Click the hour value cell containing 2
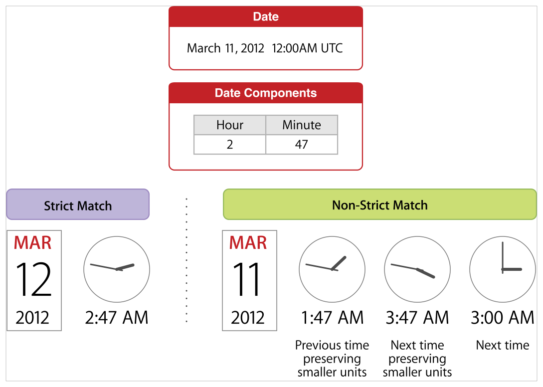Viewport: 543px width, 387px height. [x=230, y=145]
